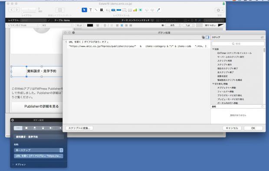Select '変数を設定' step
269x171 pixels.
[x=222, y=76]
